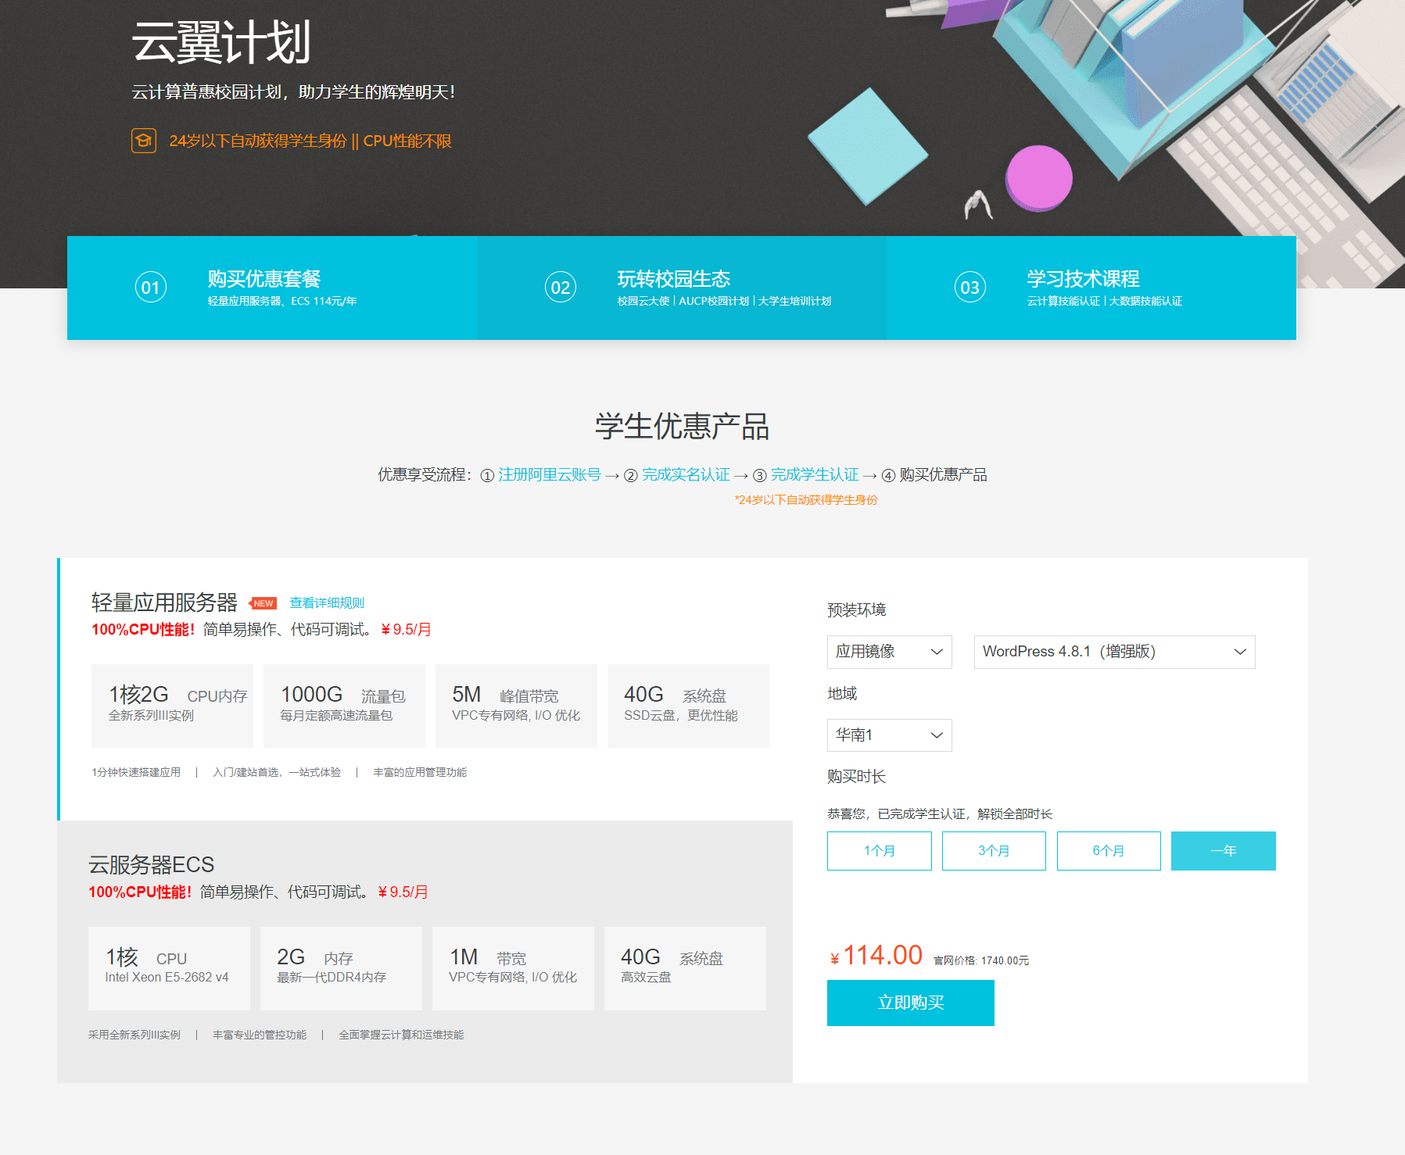This screenshot has height=1155, width=1405.
Task: Click the 40G SSD云盘 系统盘 box
Action: (x=688, y=706)
